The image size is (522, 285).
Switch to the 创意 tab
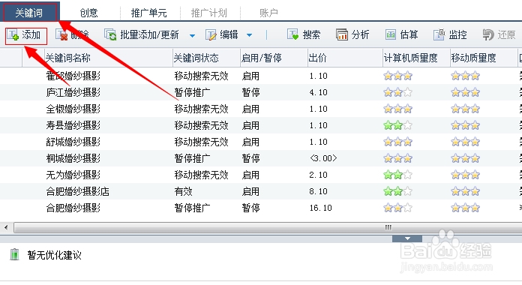(89, 13)
